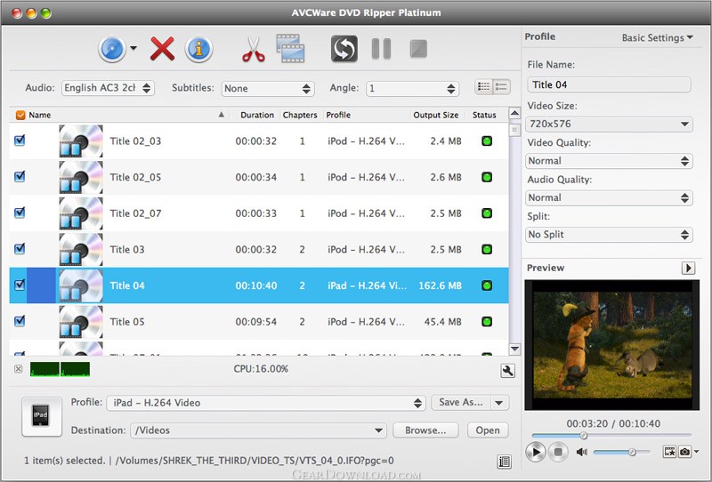Expand the Video Size 720x576 combo box
This screenshot has width=712, height=482.
(609, 124)
